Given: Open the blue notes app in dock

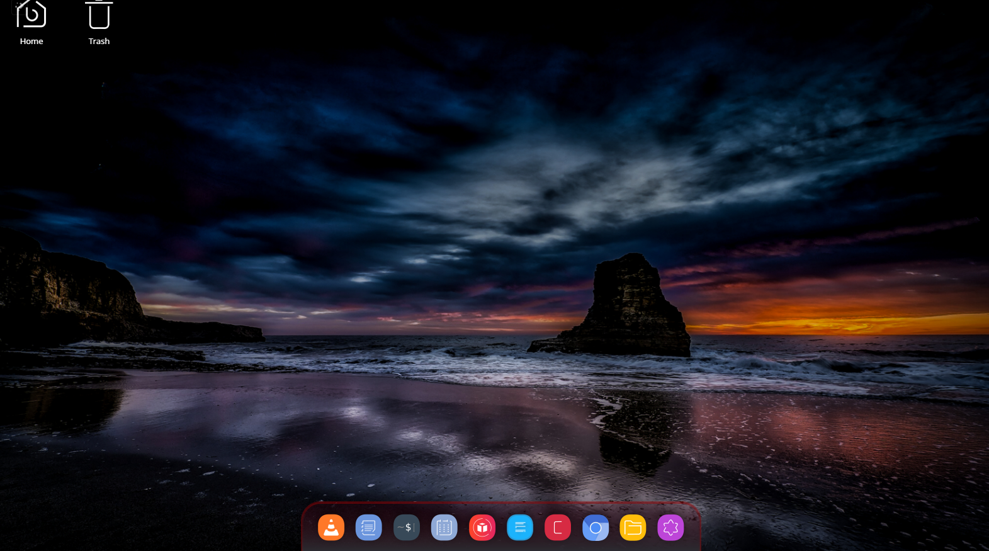Looking at the screenshot, I should click(x=369, y=528).
